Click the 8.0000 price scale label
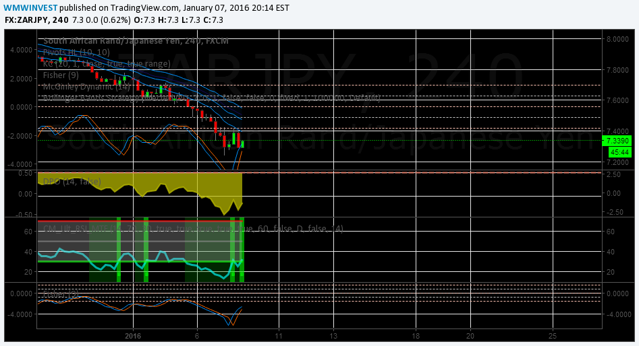639x346 pixels. pos(617,39)
